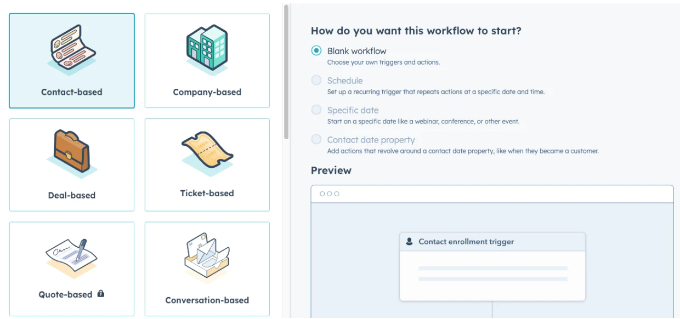Choose the Schedule start option
Viewport: 680px width, 319px height.
(x=316, y=80)
